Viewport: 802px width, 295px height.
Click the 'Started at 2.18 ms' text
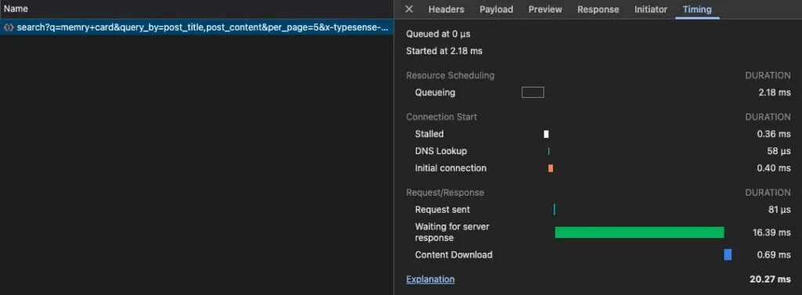click(x=444, y=51)
